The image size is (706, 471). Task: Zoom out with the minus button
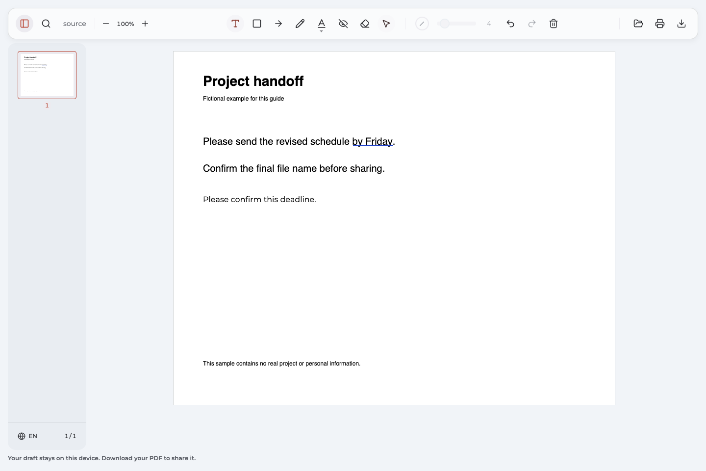coord(106,24)
